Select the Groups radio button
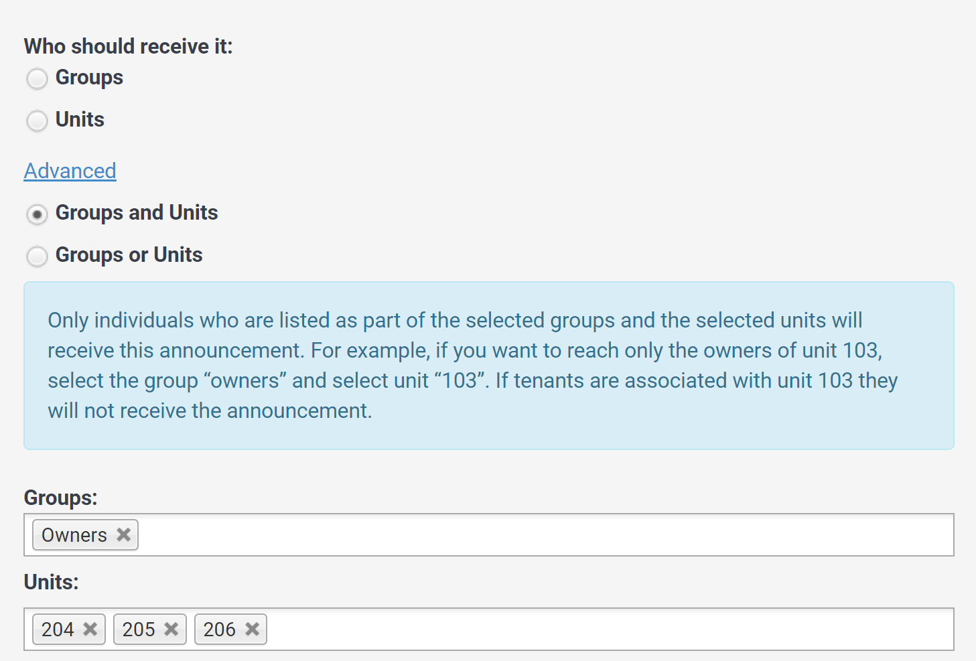This screenshot has width=976, height=661. click(x=37, y=78)
